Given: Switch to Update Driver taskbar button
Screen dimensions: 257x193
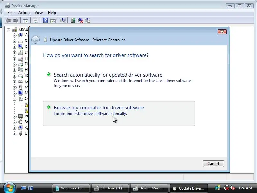Looking at the screenshot, I should (189, 188).
